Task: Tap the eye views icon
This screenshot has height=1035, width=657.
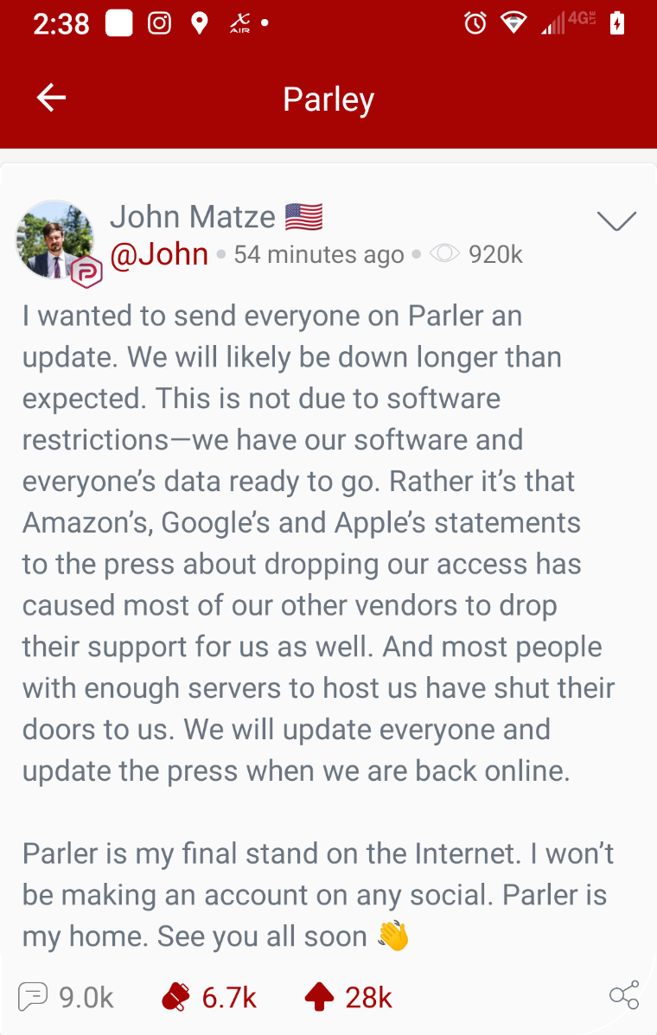Action: [x=444, y=254]
